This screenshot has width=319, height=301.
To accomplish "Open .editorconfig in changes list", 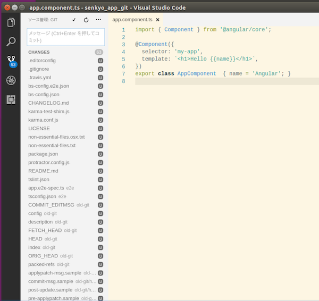I will 65,61.
